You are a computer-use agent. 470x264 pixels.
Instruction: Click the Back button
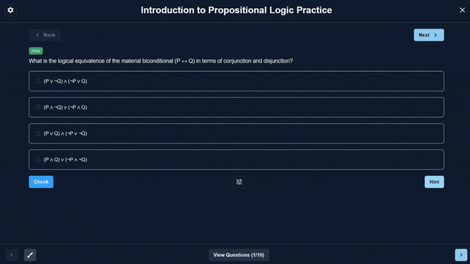(45, 35)
